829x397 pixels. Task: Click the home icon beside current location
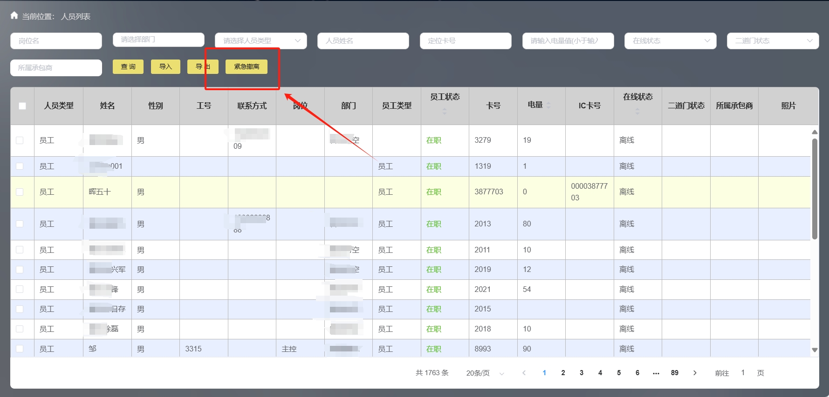pos(14,16)
